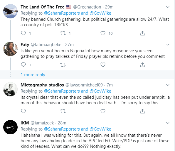Like Faty's reply about mosques
This screenshot has width=175, height=151.
tap(103, 65)
